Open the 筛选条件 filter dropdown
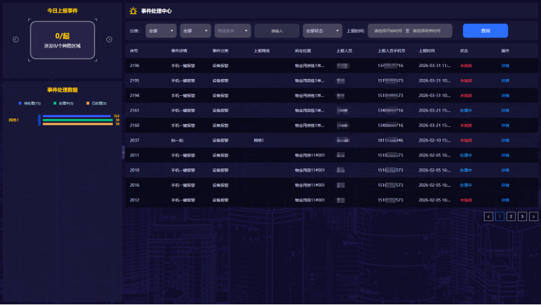Screen dimensions: 541x305 point(232,31)
